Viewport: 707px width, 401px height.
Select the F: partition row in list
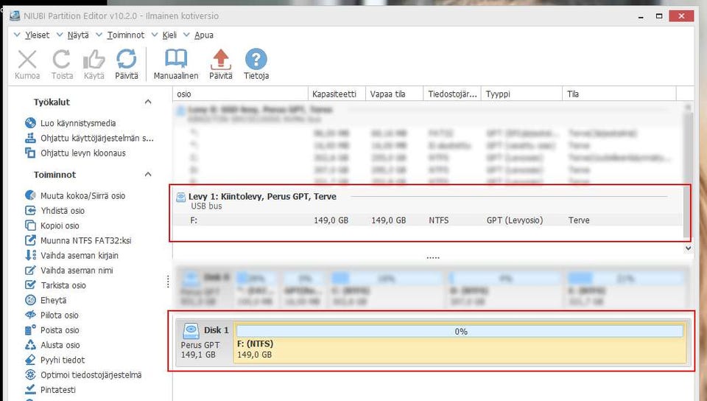tap(429, 220)
